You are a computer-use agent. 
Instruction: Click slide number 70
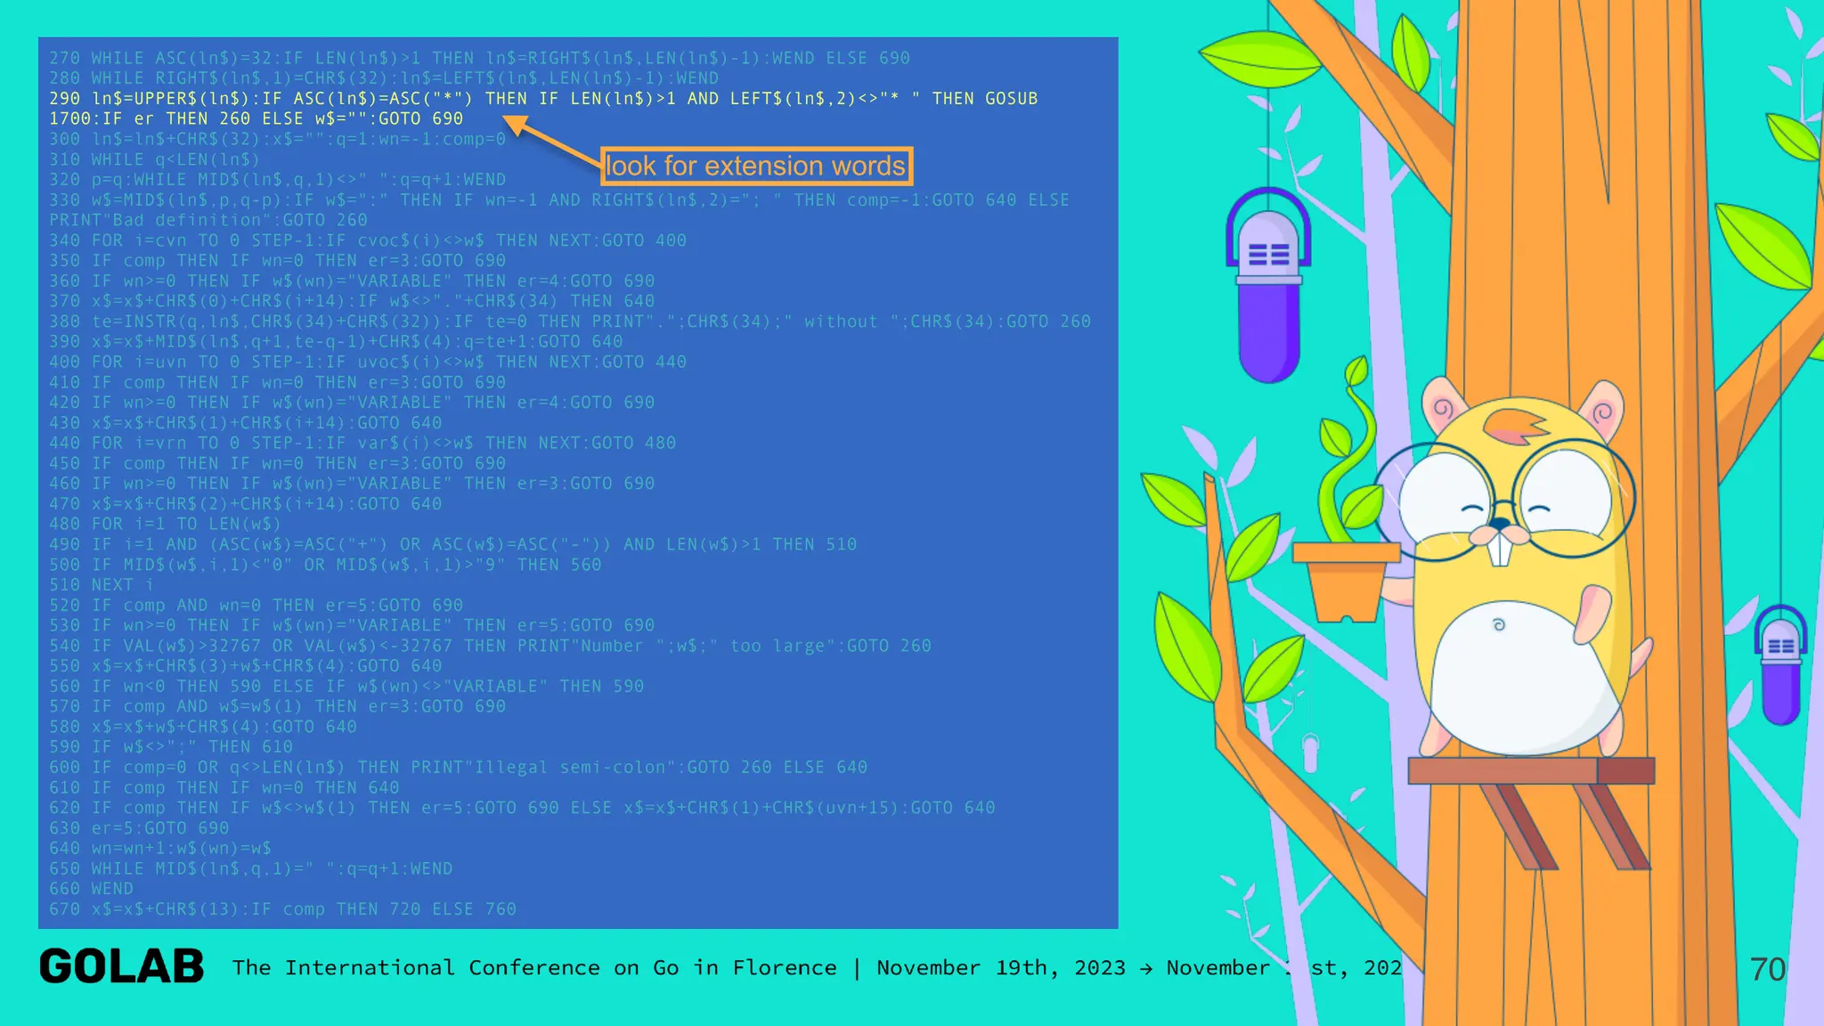pyautogui.click(x=1767, y=969)
